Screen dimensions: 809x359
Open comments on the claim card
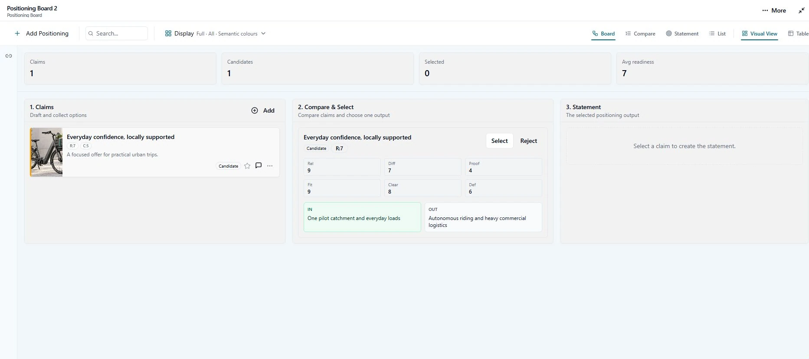coord(259,165)
